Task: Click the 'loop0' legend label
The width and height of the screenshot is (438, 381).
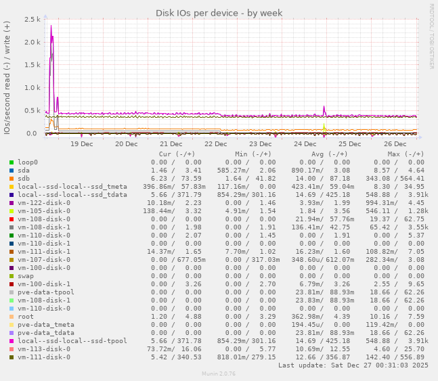Action: pos(28,162)
